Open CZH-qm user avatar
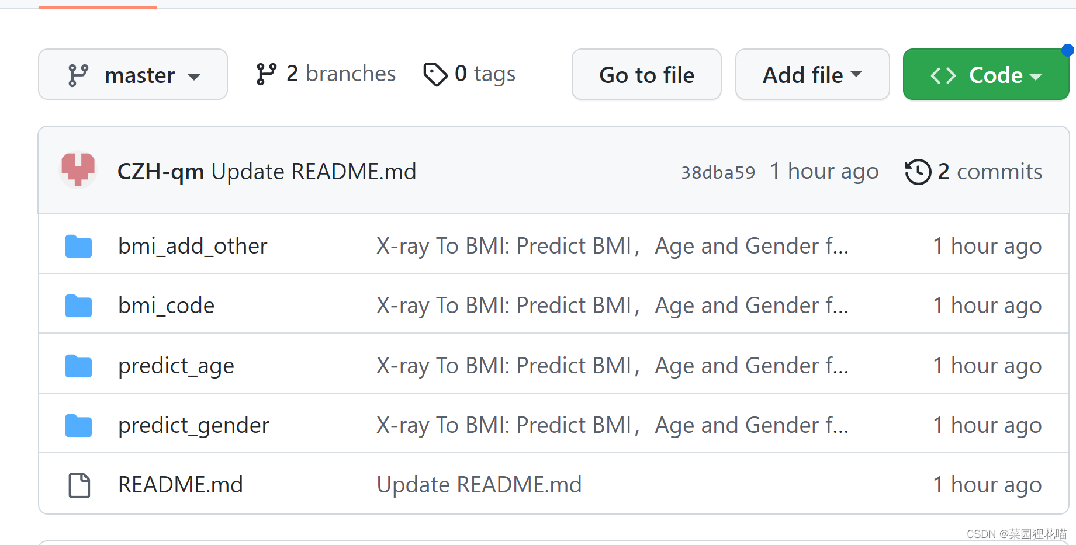 coord(78,170)
